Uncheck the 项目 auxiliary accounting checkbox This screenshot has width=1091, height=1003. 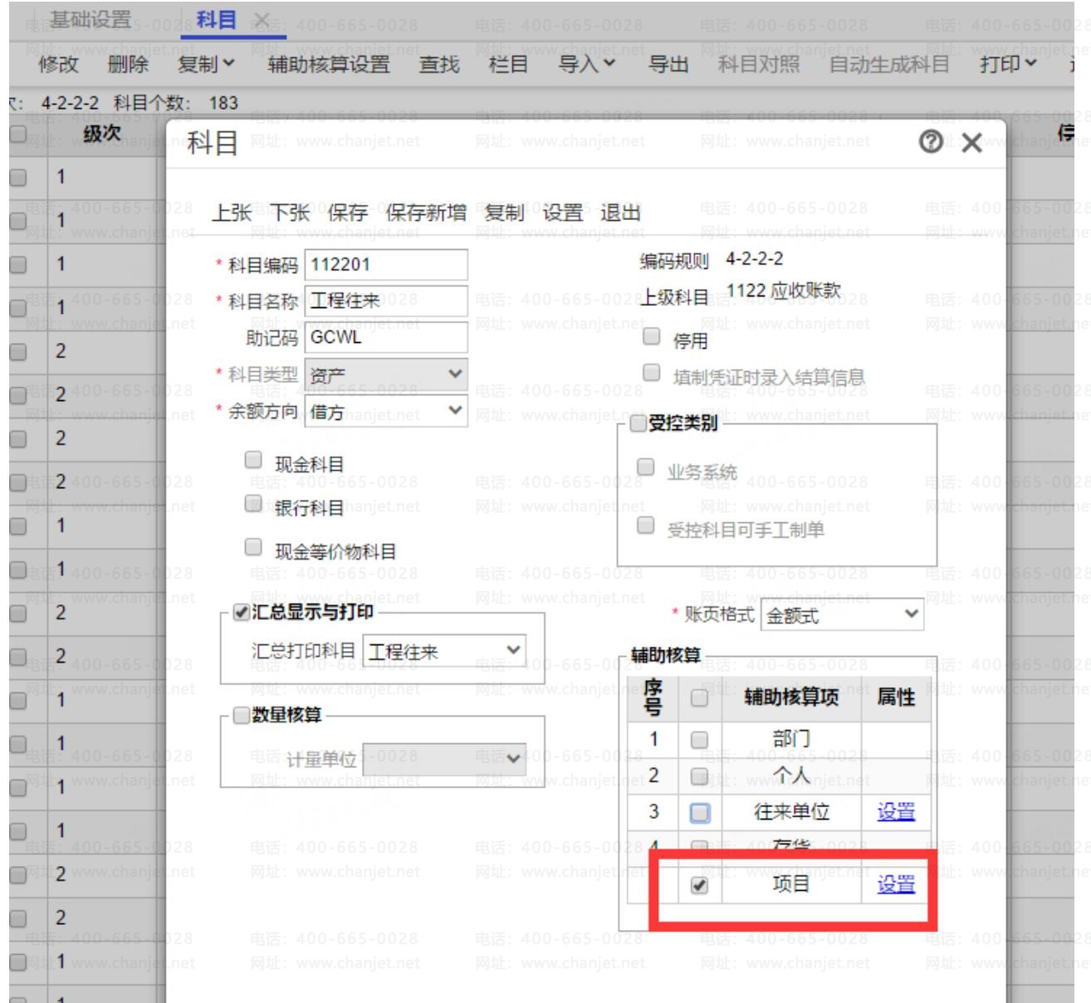(x=700, y=885)
